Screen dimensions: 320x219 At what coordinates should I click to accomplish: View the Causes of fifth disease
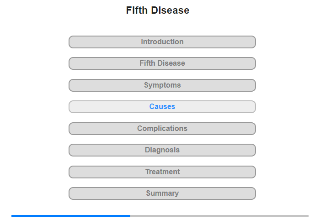(x=162, y=107)
